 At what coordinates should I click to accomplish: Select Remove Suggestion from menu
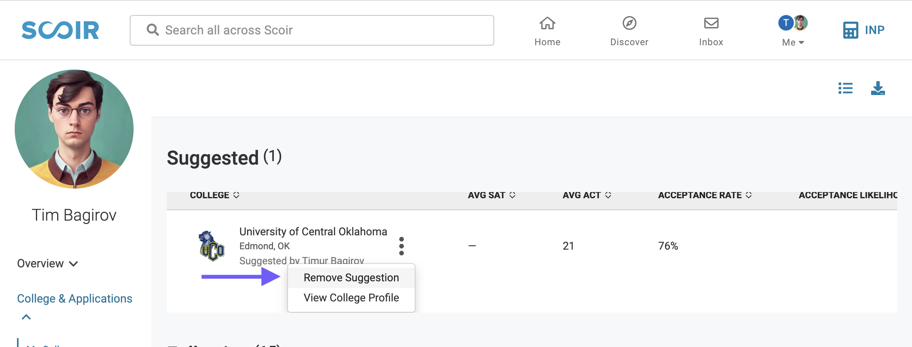click(x=351, y=277)
